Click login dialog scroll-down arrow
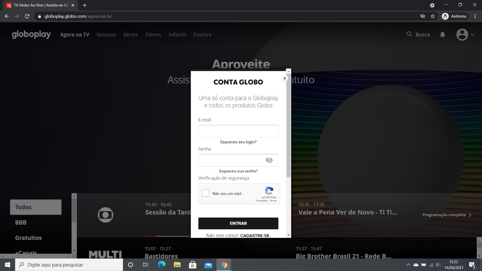This screenshot has height=271, width=482. 288,235
